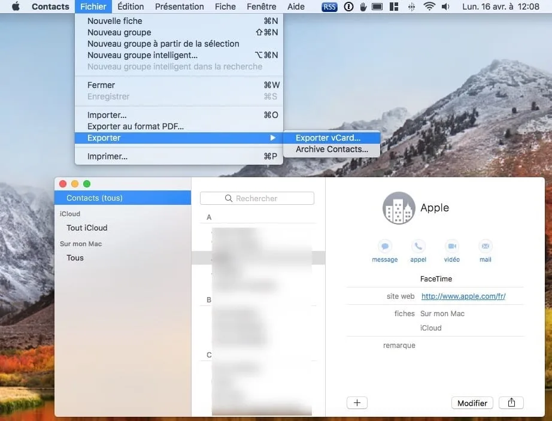Open the Édition menu
This screenshot has width=552, height=421.
coord(130,7)
